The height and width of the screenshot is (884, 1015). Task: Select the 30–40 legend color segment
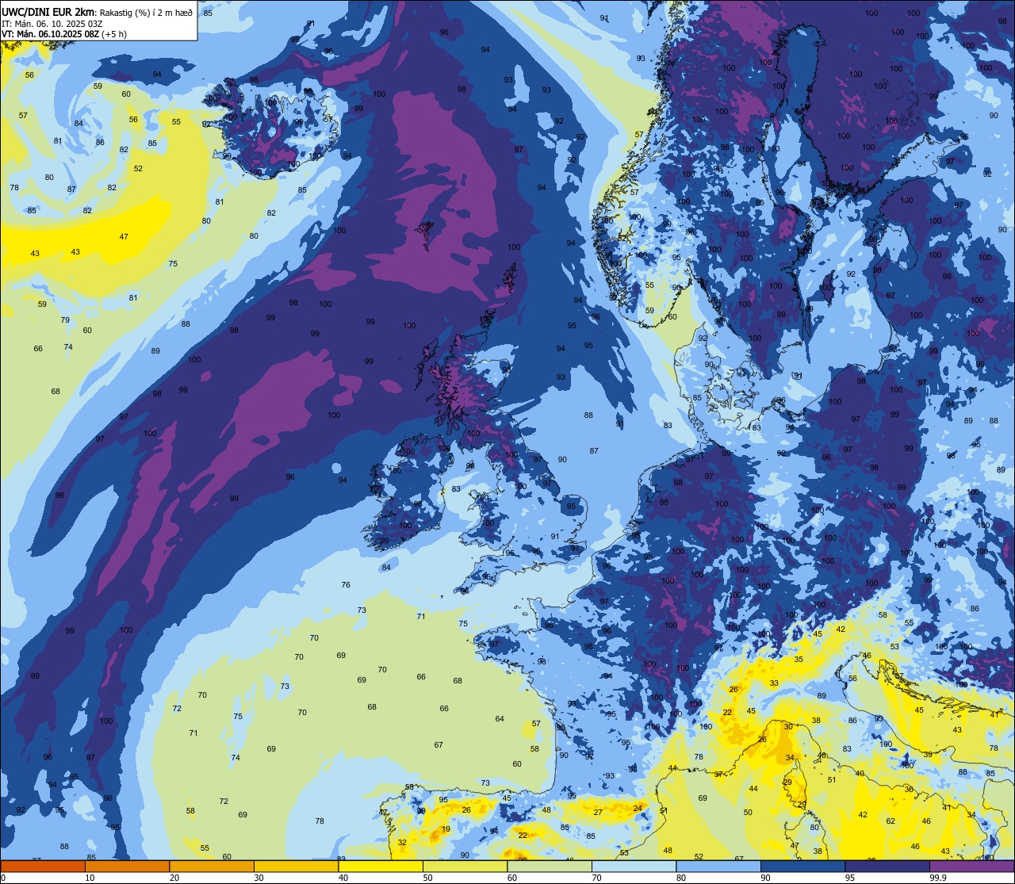pyautogui.click(x=297, y=866)
